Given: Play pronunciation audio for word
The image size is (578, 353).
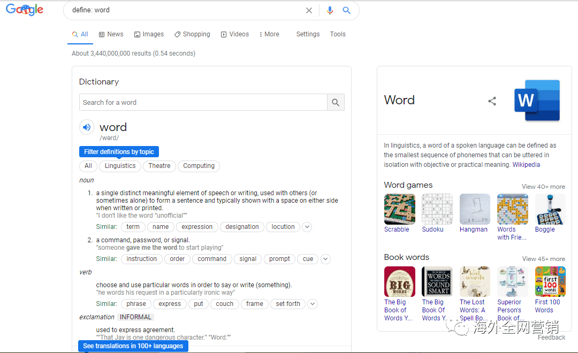Looking at the screenshot, I should 87,127.
